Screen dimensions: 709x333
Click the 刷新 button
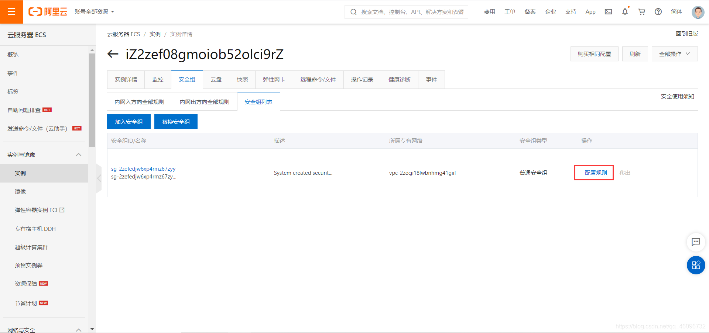(x=635, y=54)
